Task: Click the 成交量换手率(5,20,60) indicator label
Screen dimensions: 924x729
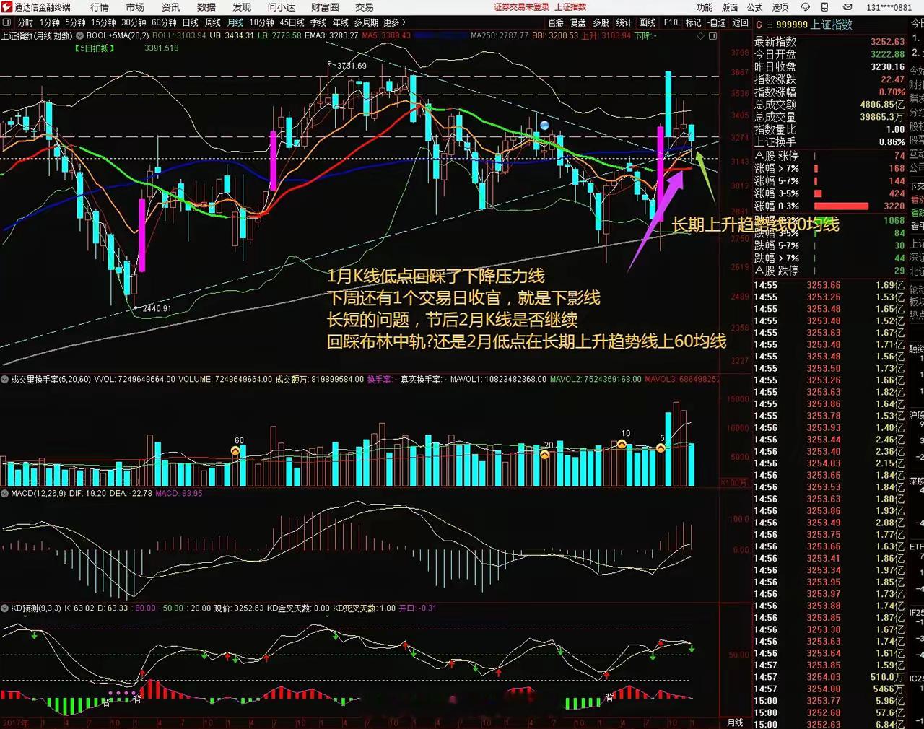Action: pyautogui.click(x=51, y=379)
